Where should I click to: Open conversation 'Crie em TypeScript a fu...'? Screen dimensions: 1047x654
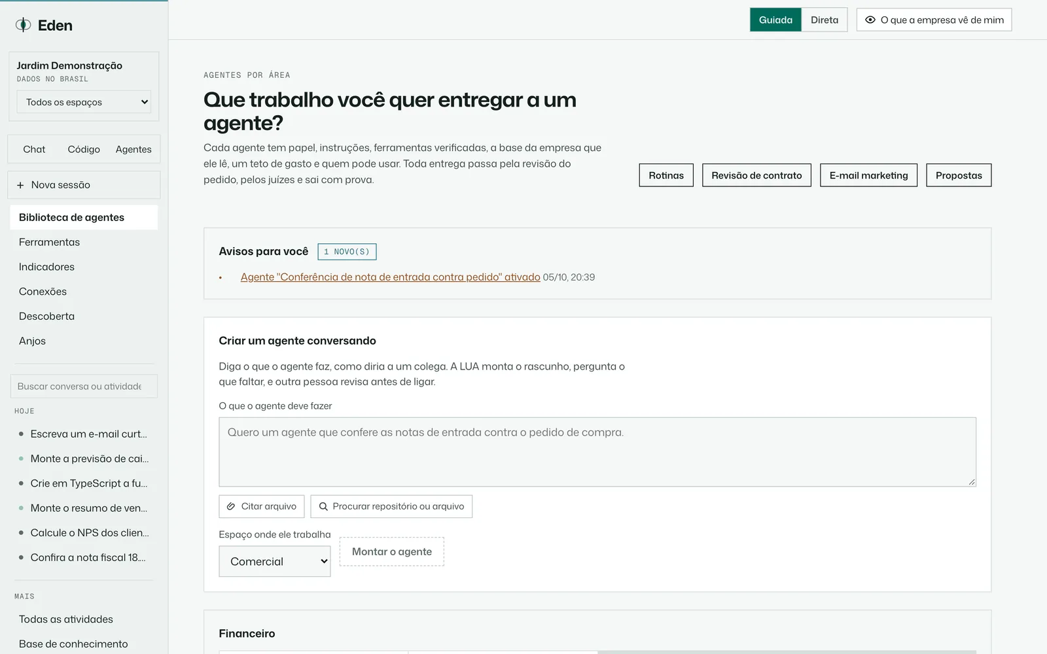pos(84,484)
